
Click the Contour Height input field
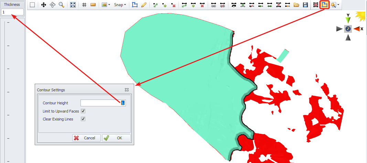click(x=102, y=103)
